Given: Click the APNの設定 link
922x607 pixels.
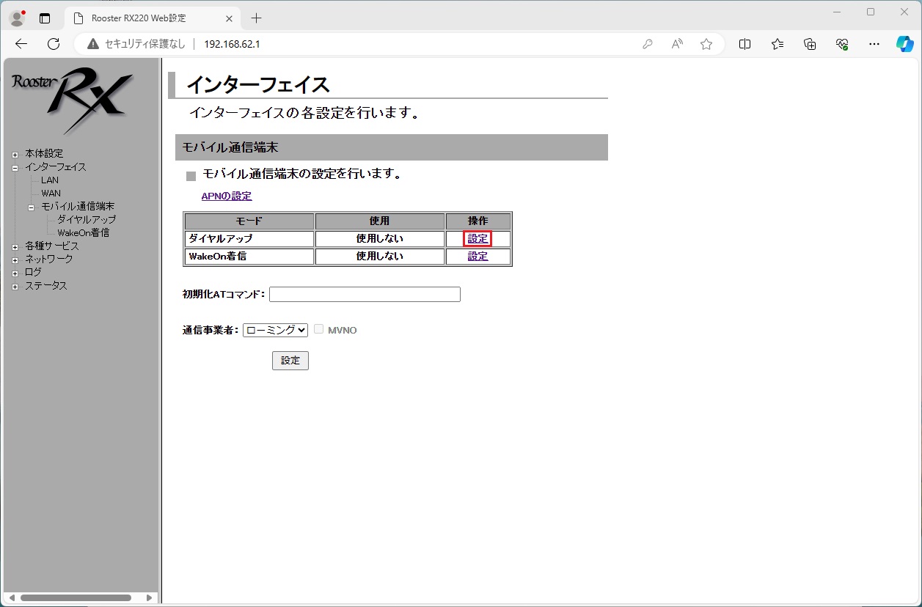Looking at the screenshot, I should [227, 196].
